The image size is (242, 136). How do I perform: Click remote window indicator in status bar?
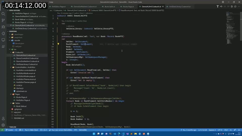[x=2, y=130]
